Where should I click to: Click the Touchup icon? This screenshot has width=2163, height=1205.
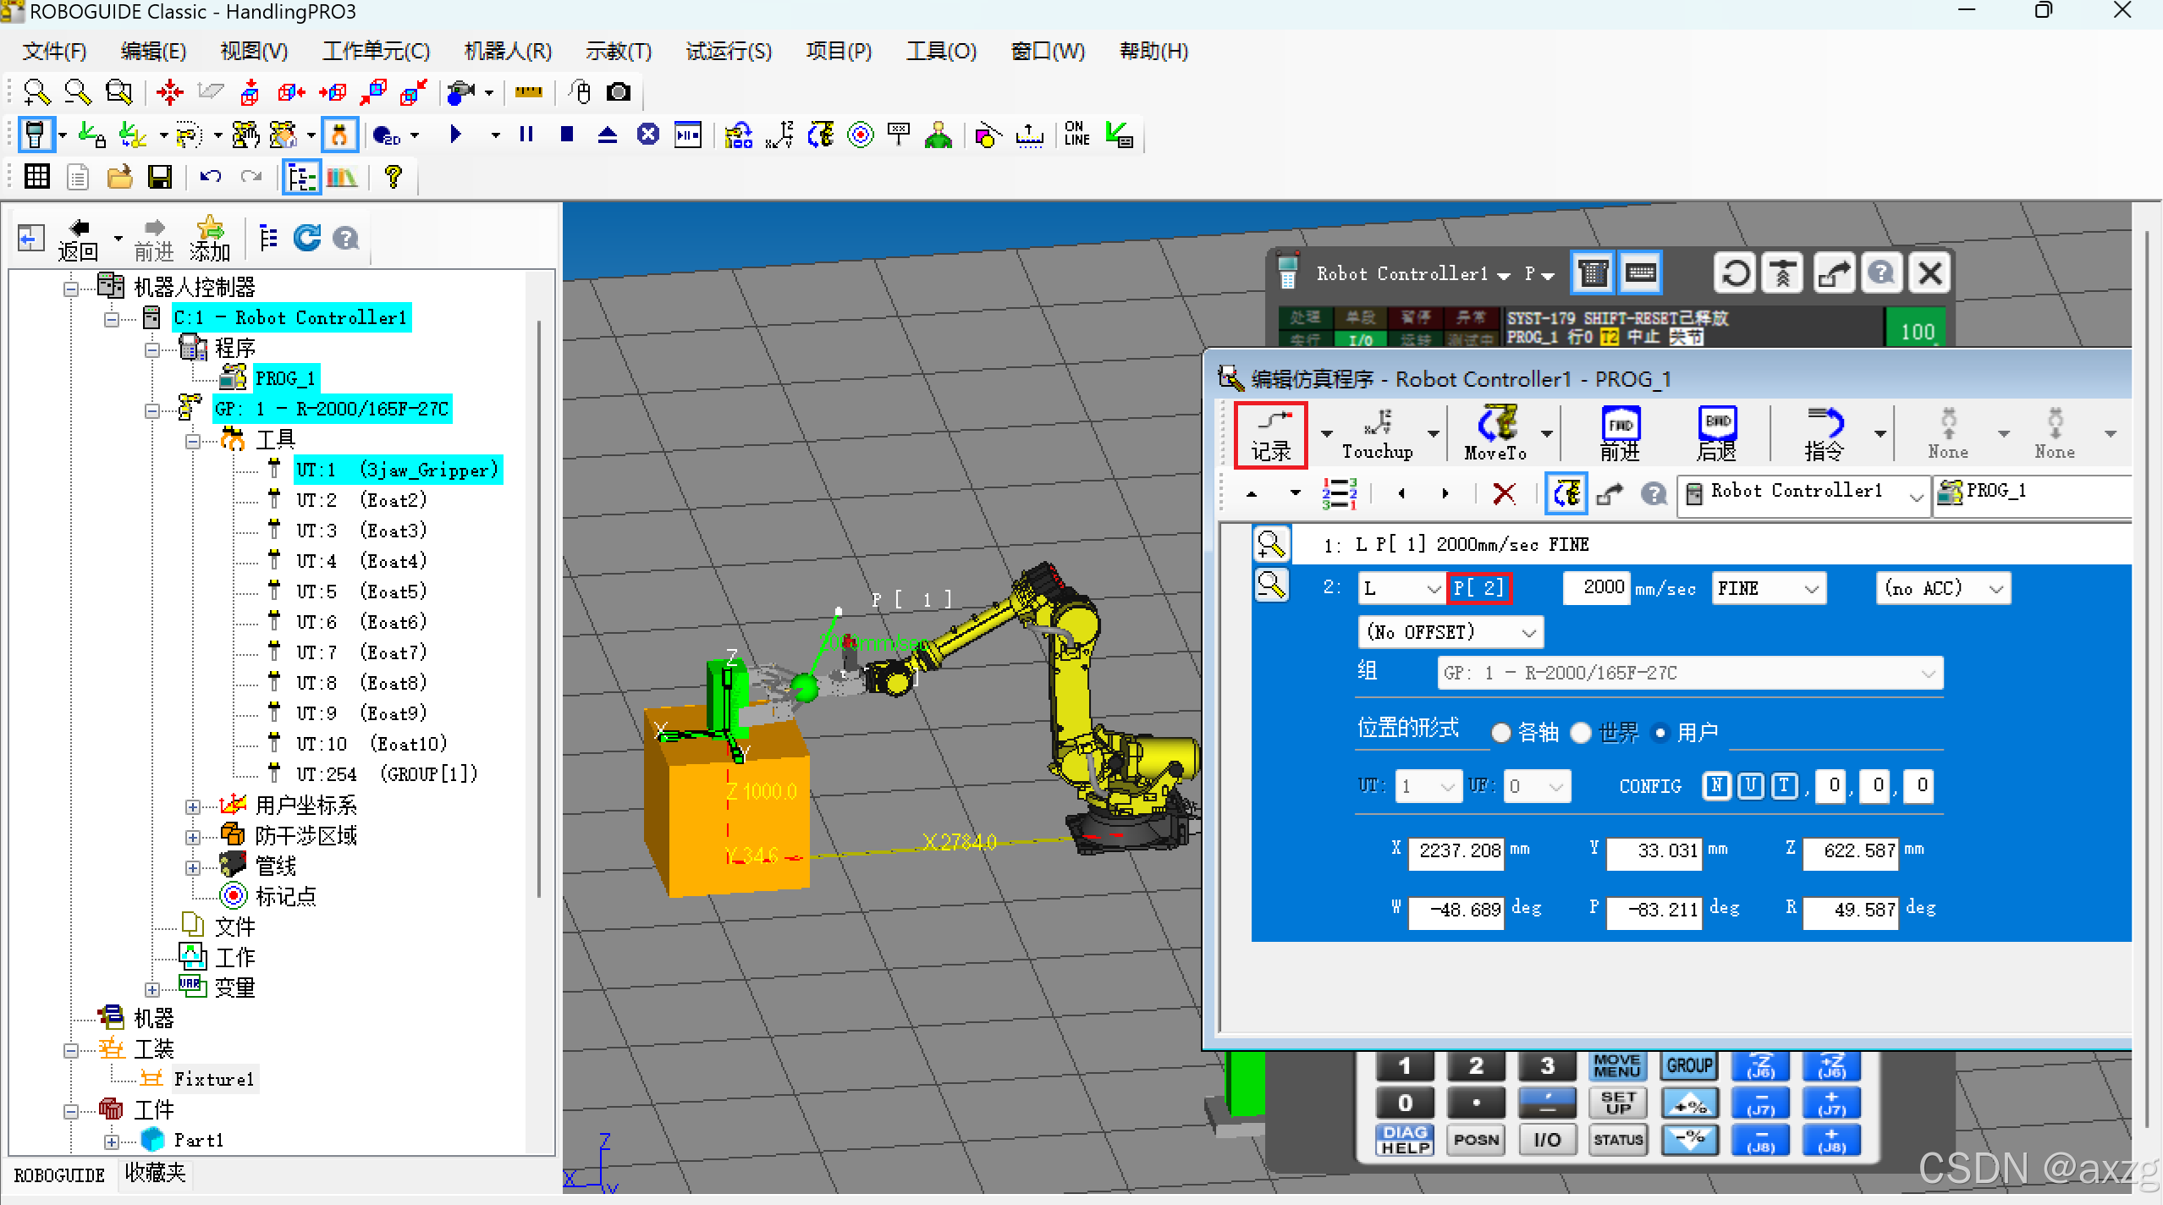click(x=1377, y=434)
